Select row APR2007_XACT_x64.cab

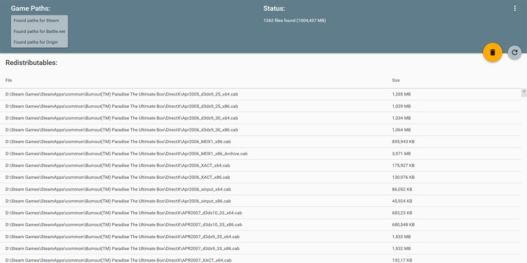(260, 259)
